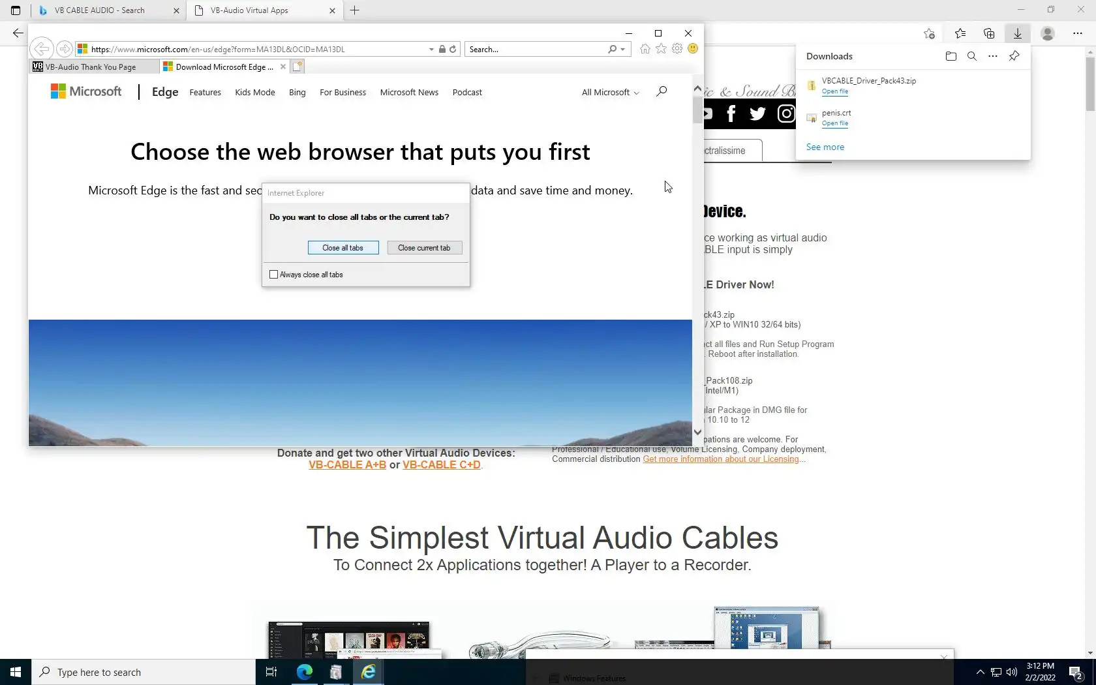Check Always close all tabs checkbox
Viewport: 1096px width, 685px height.
[274, 275]
